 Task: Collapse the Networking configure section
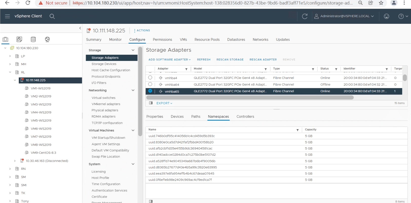pyautogui.click(x=133, y=90)
